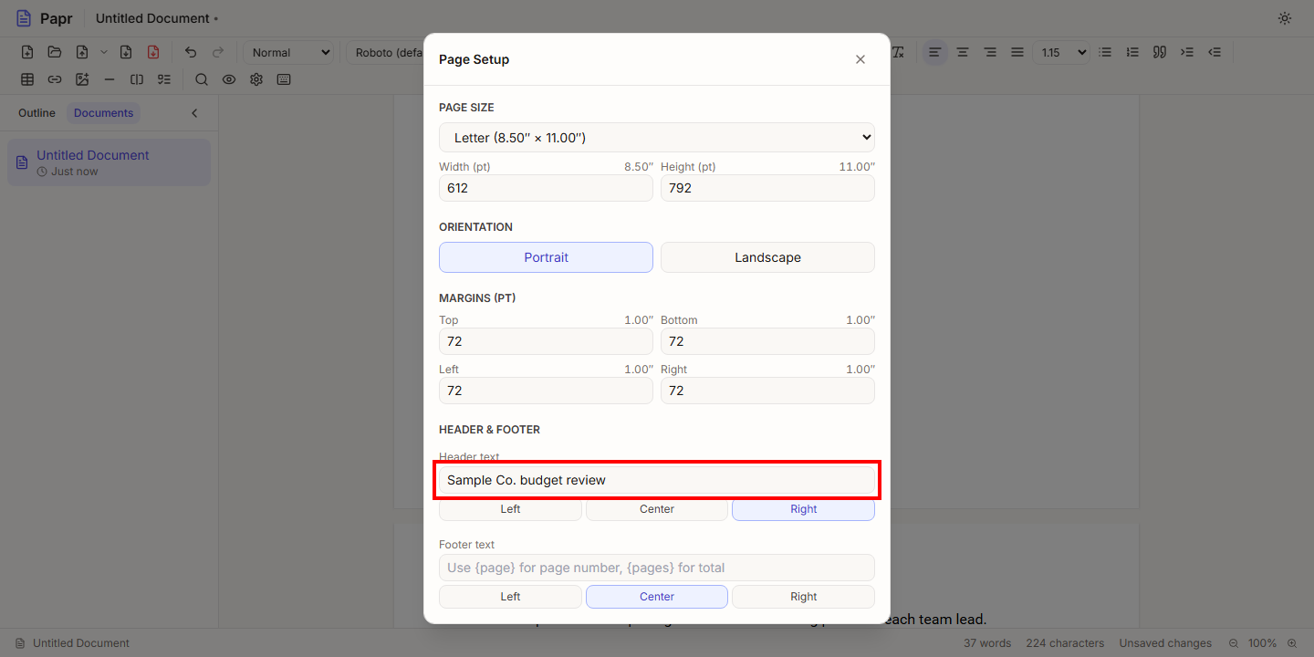Collapse the sidebar with the chevron
The image size is (1314, 657).
click(194, 113)
